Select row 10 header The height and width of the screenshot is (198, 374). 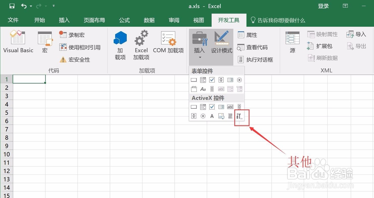pyautogui.click(x=6, y=154)
